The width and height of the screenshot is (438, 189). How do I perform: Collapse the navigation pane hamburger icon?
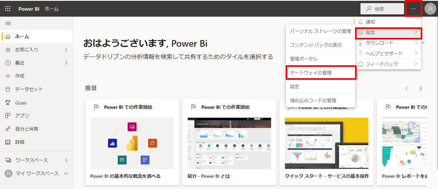click(8, 23)
